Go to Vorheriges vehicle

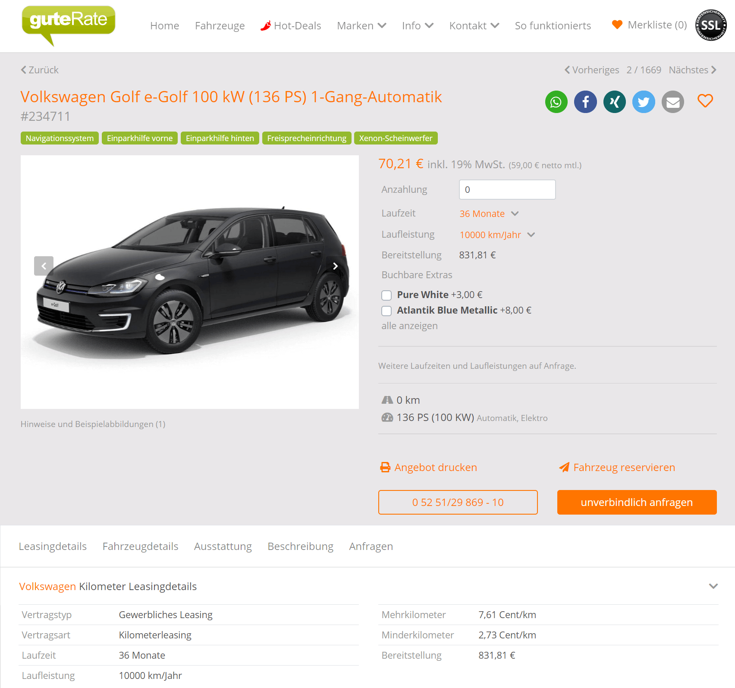point(592,70)
